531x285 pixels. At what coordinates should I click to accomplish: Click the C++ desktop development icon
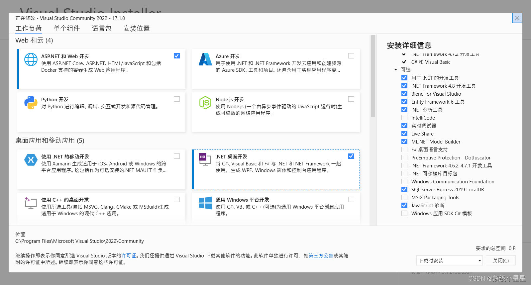point(31,203)
